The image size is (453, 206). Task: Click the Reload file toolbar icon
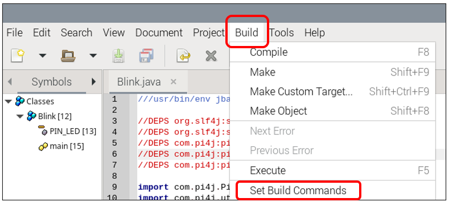tap(183, 56)
